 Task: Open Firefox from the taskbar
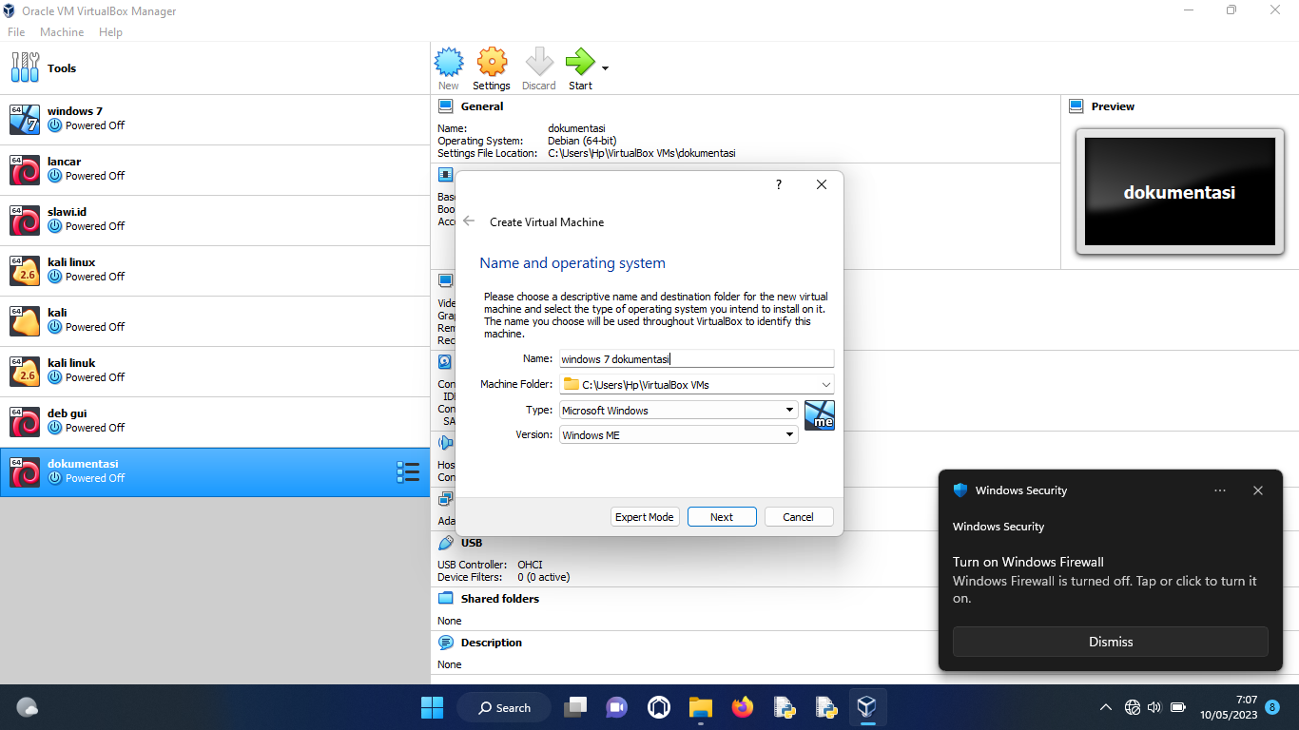point(743,707)
